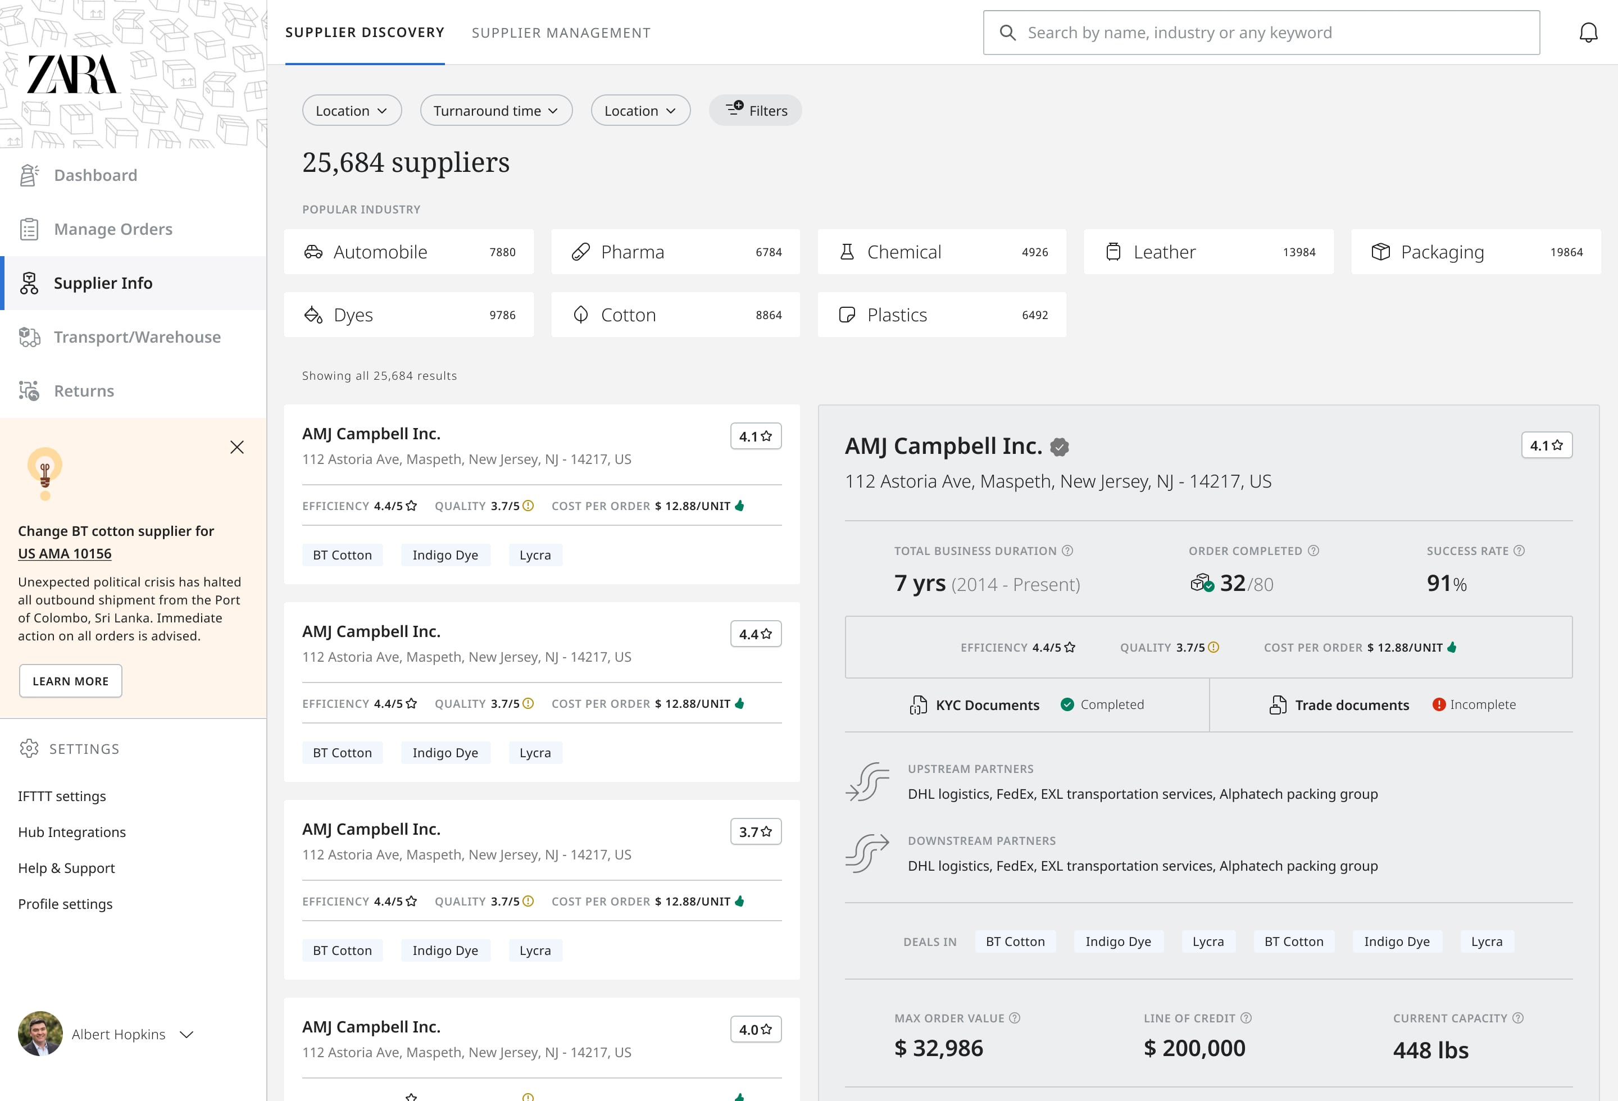Click the LEARN MORE button
Viewport: 1618px width, 1101px height.
tap(70, 681)
